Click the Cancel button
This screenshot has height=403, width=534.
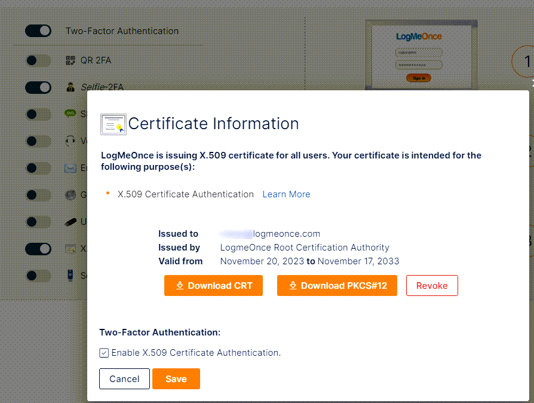[x=124, y=378]
